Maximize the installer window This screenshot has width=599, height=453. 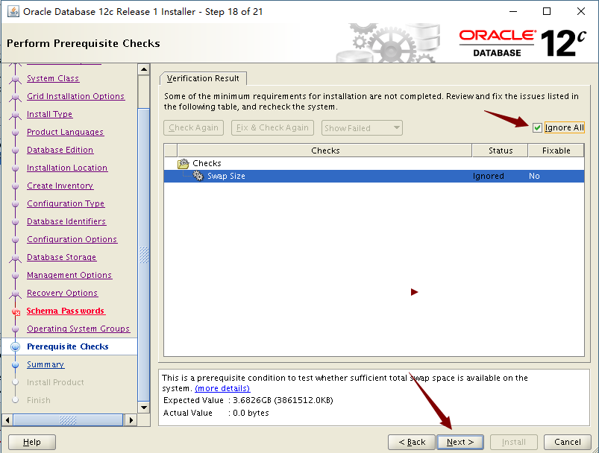pyautogui.click(x=547, y=11)
